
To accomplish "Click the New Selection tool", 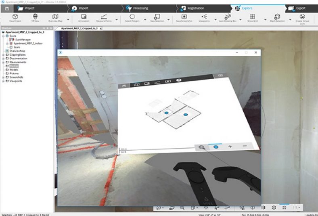I will 157,18.
